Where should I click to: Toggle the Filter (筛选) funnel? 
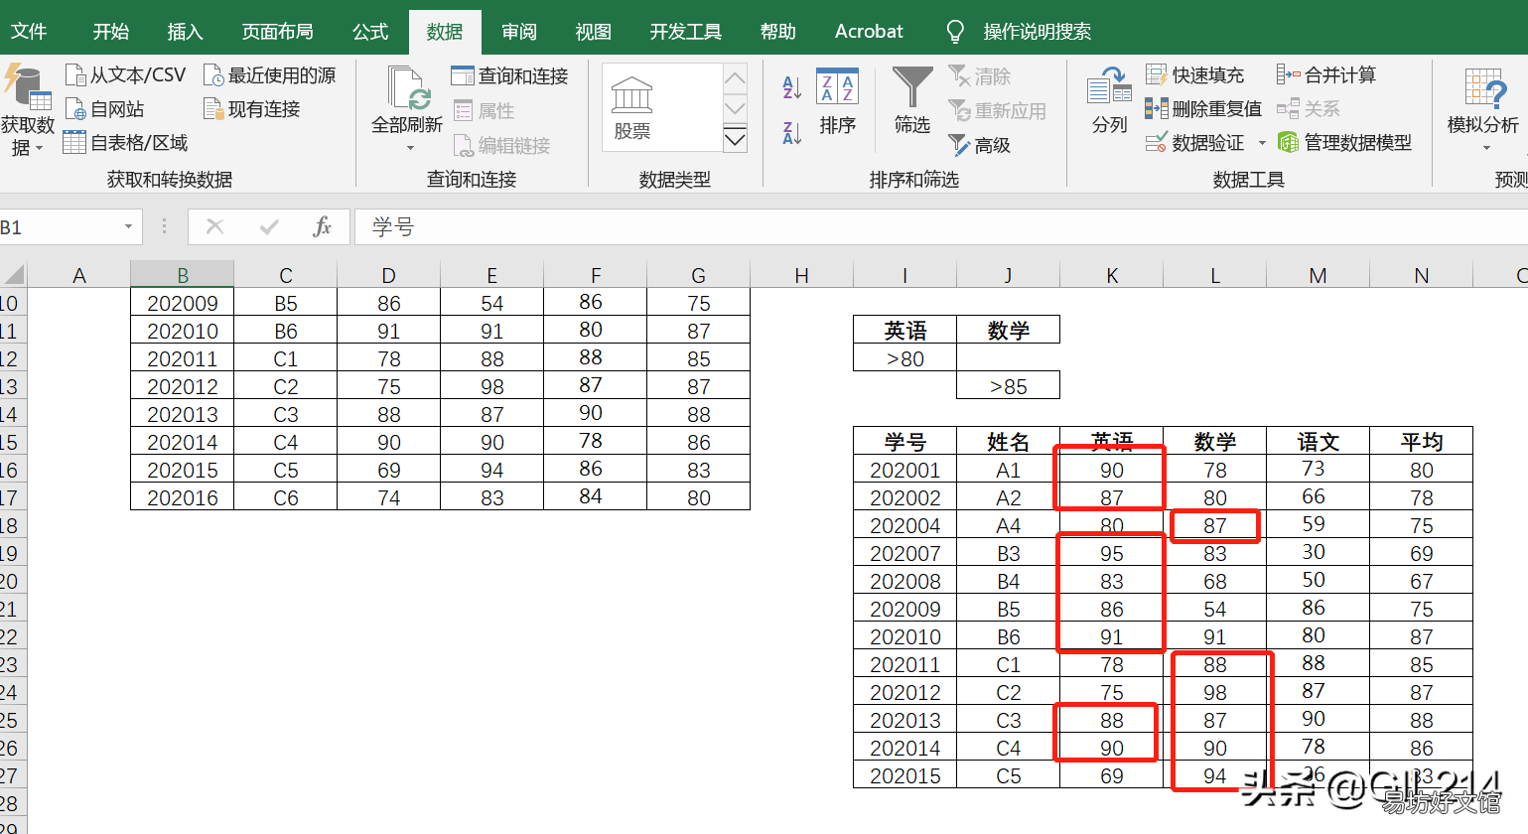pos(911,99)
